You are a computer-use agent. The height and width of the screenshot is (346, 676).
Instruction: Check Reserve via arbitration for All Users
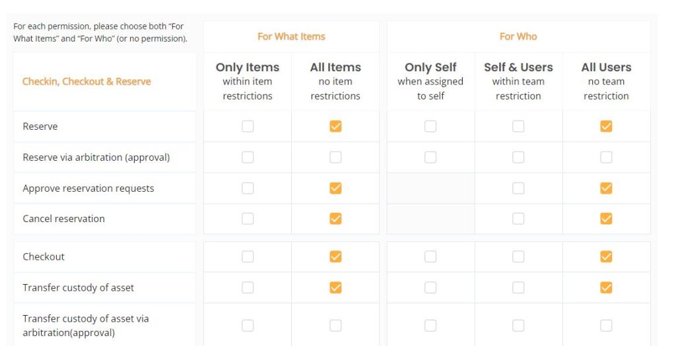point(606,157)
